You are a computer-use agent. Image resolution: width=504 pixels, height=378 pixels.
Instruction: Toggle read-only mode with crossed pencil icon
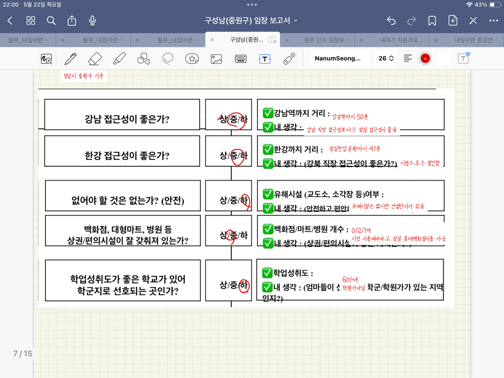click(x=473, y=21)
